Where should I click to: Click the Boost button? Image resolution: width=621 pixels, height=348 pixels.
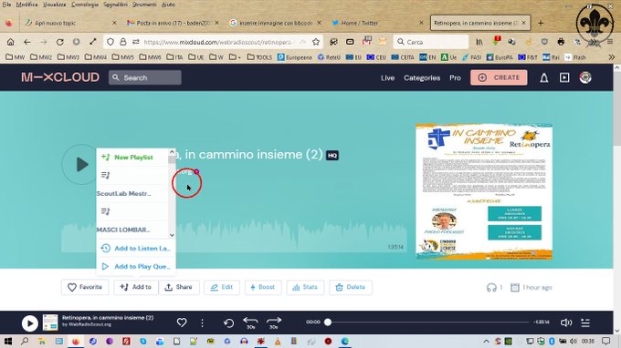[x=263, y=287]
